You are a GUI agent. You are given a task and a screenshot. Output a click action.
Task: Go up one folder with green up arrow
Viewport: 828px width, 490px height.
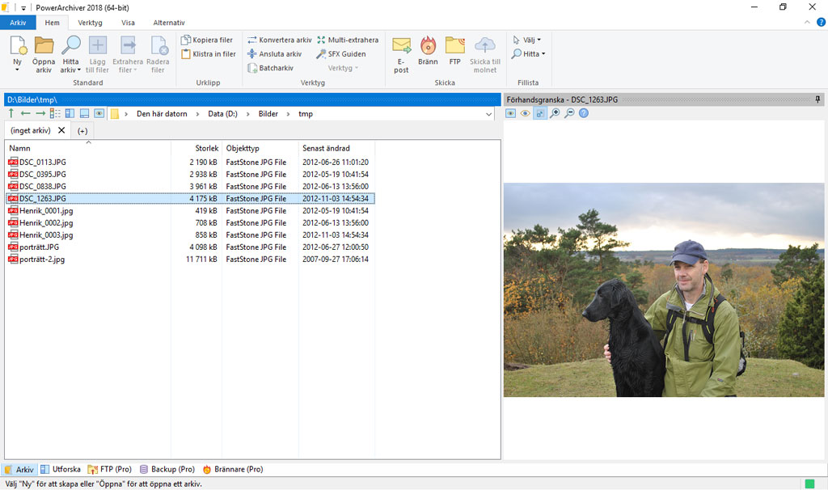[11, 113]
